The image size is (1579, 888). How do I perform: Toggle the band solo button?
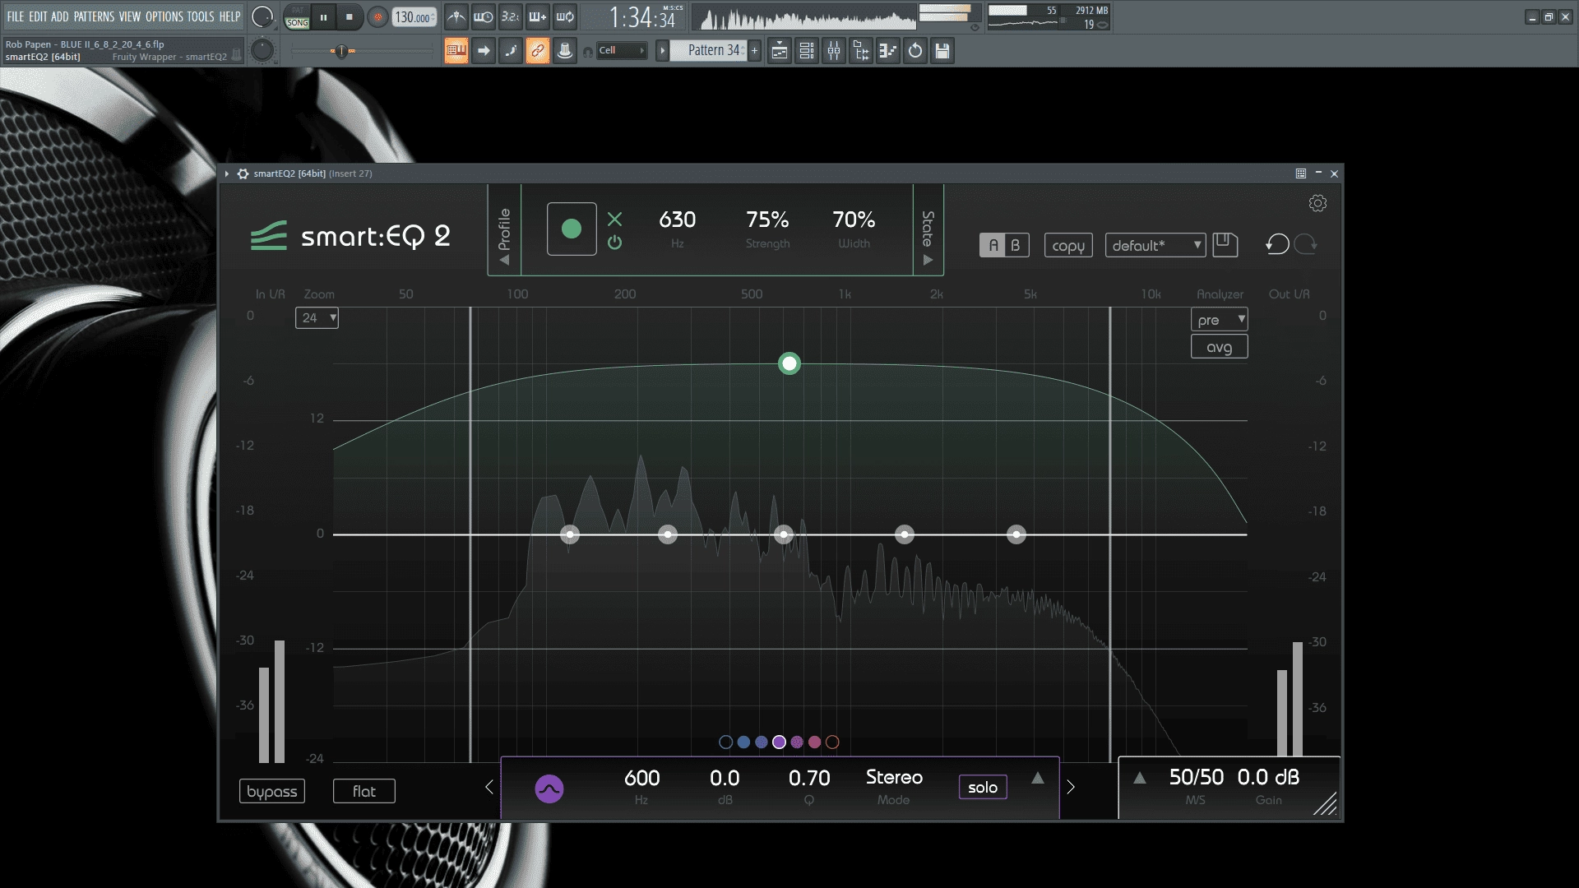pyautogui.click(x=983, y=787)
